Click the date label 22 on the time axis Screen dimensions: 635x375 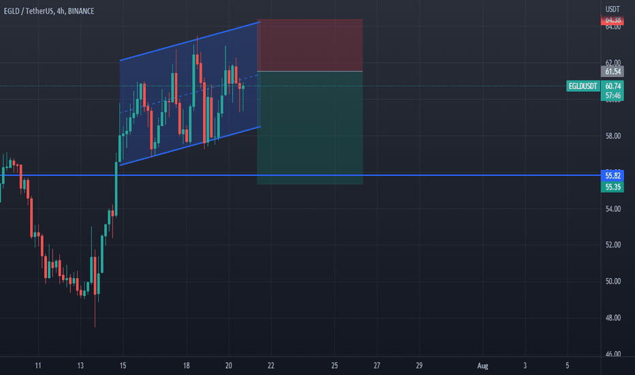click(271, 365)
